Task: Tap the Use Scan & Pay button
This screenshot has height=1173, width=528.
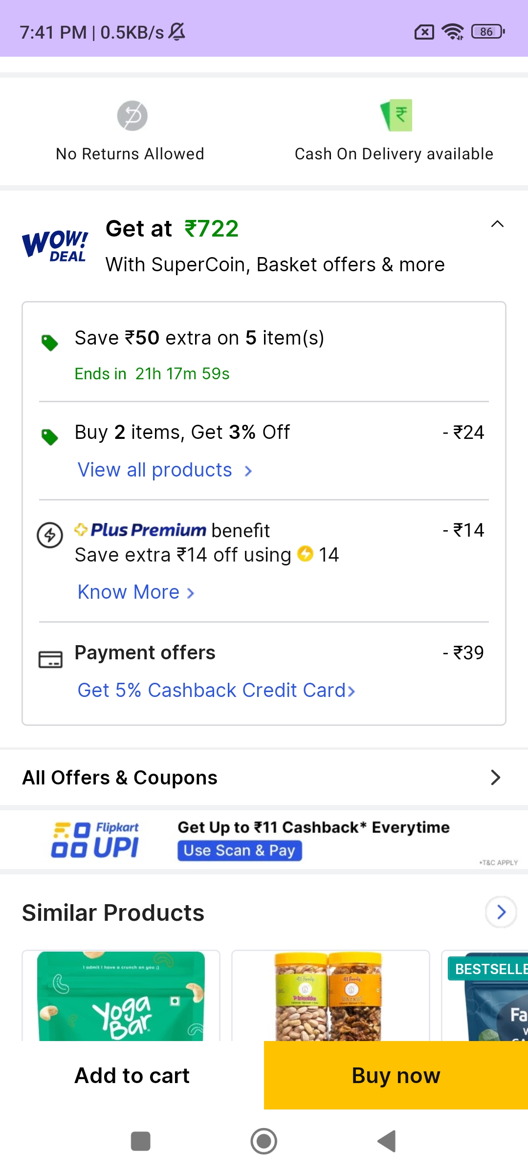Action: 240,851
